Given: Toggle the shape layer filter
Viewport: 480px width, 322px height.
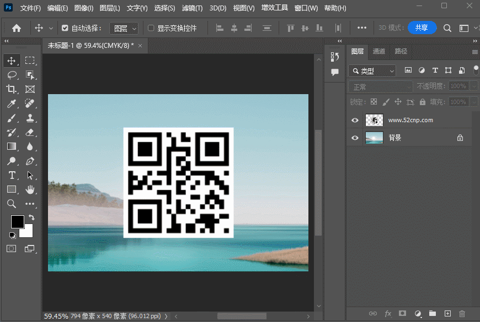Looking at the screenshot, I should (x=448, y=70).
